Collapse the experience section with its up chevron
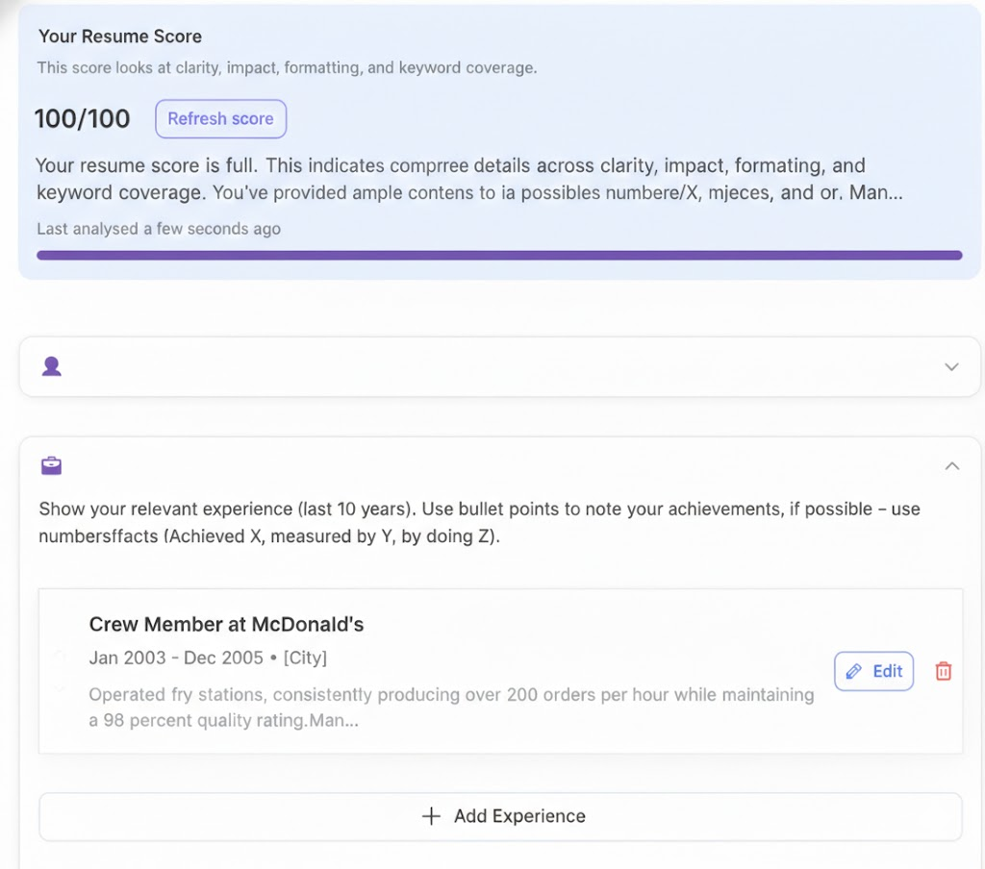This screenshot has width=985, height=869. tap(951, 465)
